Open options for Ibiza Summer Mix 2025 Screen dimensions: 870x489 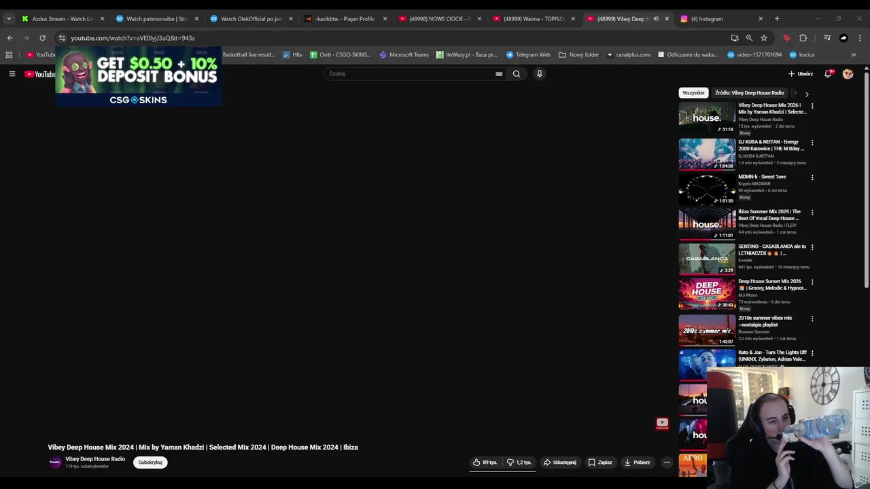812,212
